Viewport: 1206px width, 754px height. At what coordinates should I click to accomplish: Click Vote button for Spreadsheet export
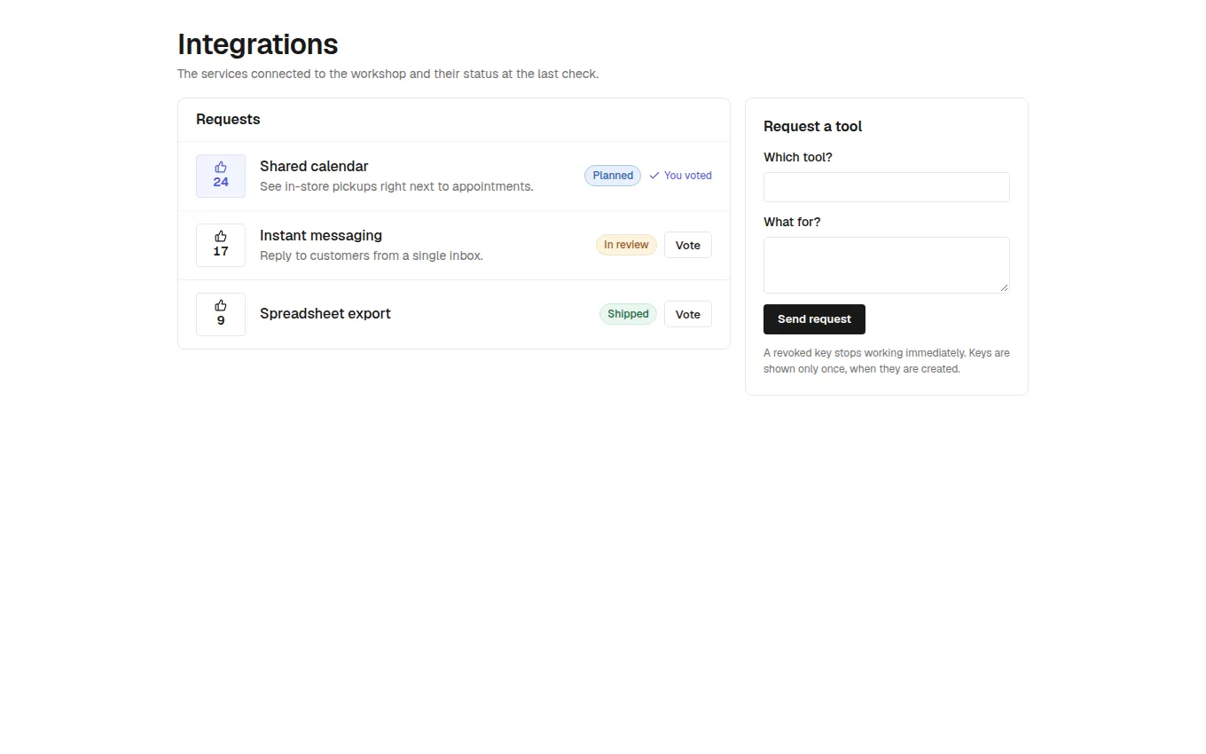[688, 314]
